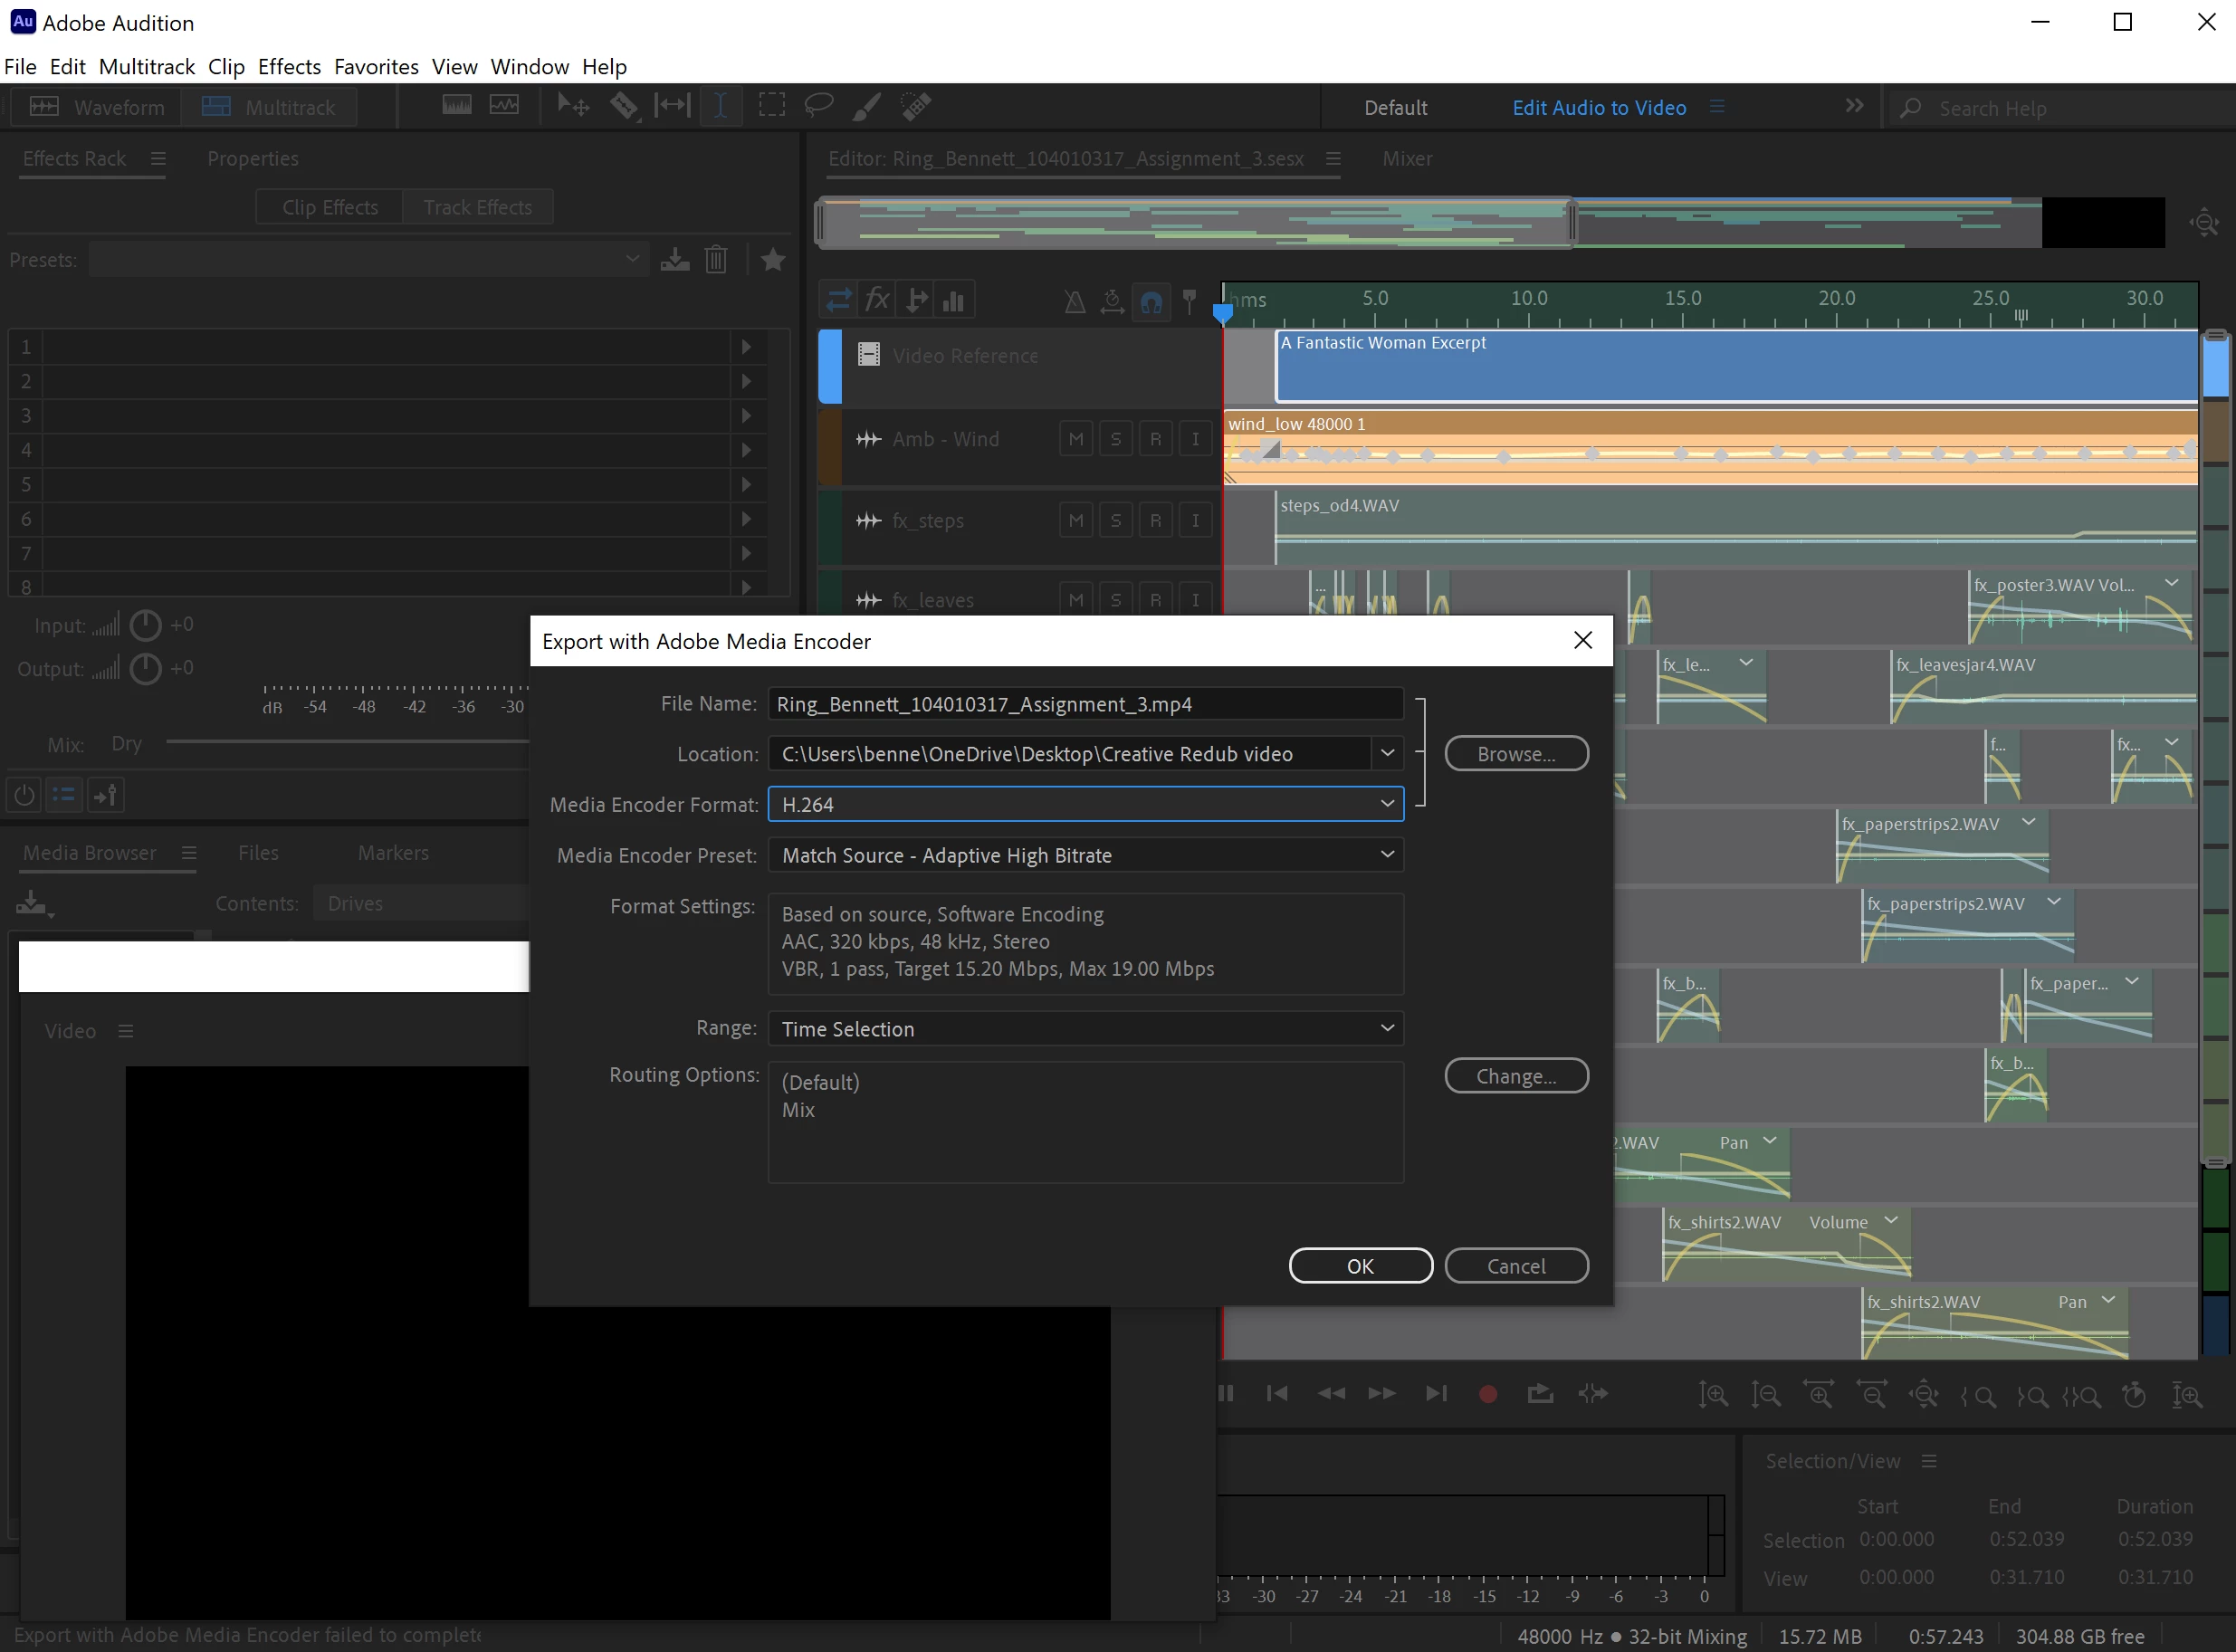Select the Time Selection tool
This screenshot has height=1652, width=2236.
(x=720, y=106)
